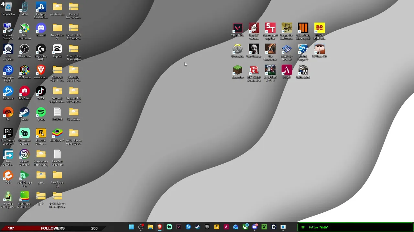This screenshot has height=232, width=414.
Task: Open File Explorer from the taskbar
Action: click(150, 227)
